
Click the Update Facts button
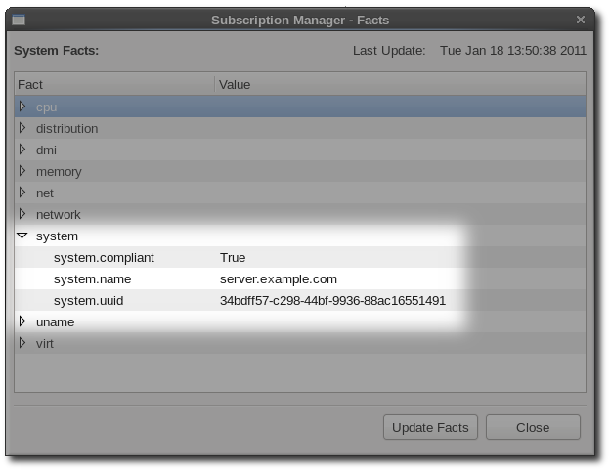point(430,427)
